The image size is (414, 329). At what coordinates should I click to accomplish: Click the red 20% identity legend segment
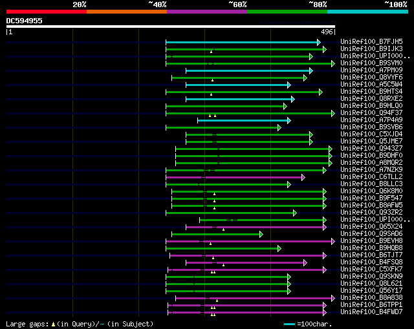tap(47, 12)
